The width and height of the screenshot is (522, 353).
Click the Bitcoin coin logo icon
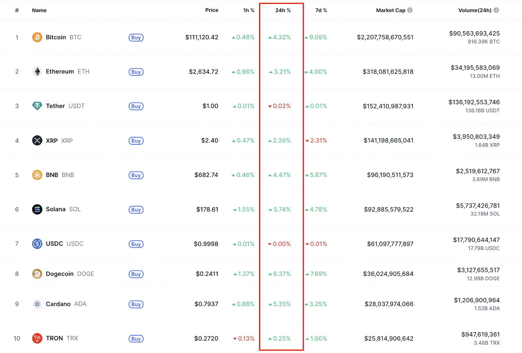tap(37, 37)
